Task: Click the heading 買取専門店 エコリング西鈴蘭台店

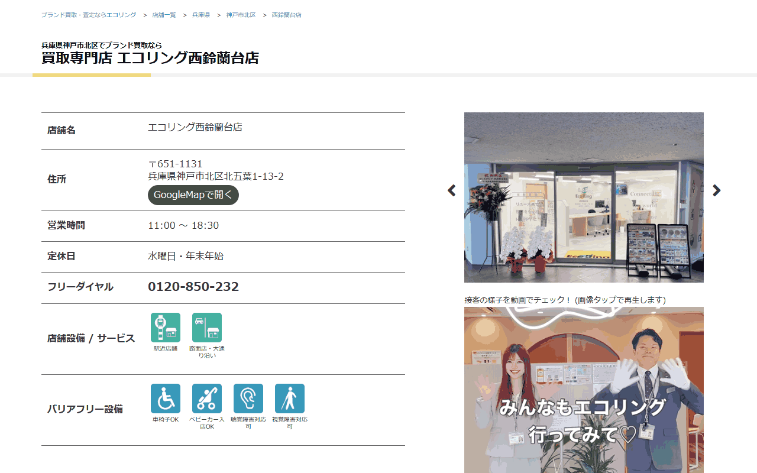Action: tap(150, 58)
